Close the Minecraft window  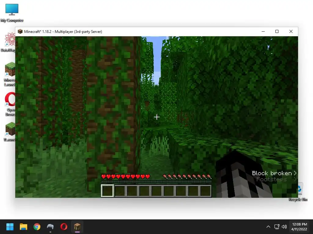point(291,31)
